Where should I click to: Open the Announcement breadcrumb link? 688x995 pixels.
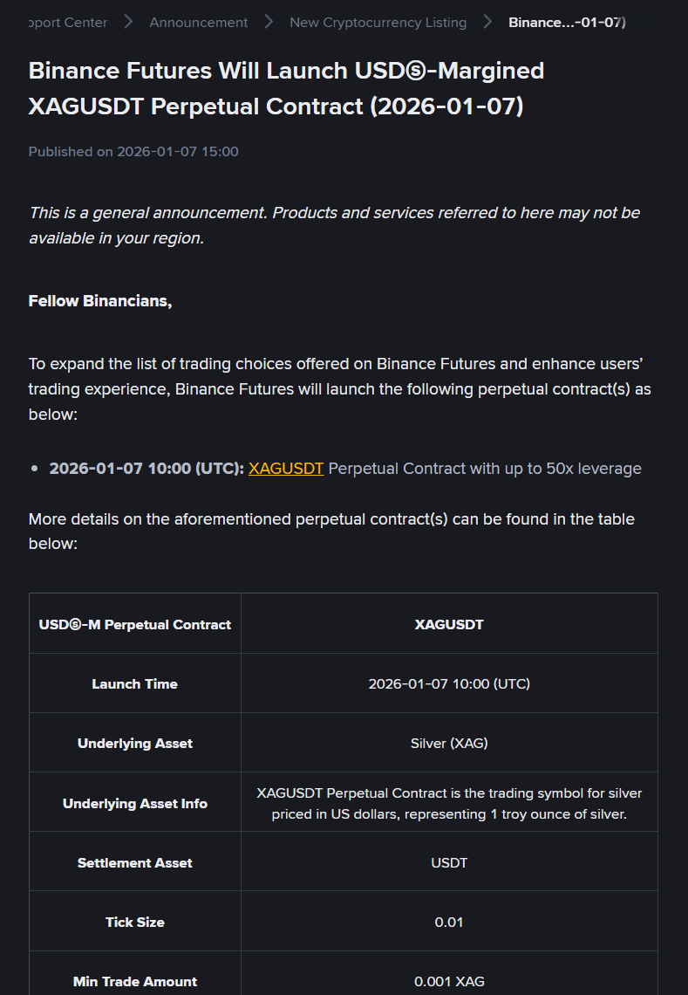(199, 23)
